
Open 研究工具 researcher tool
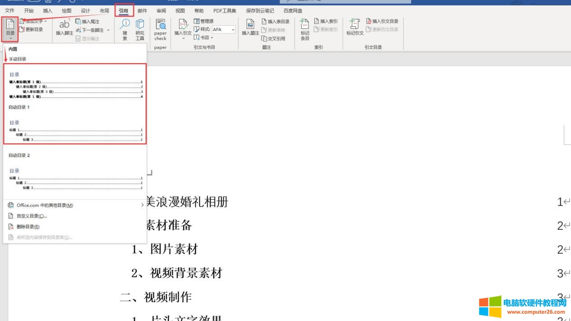click(140, 29)
